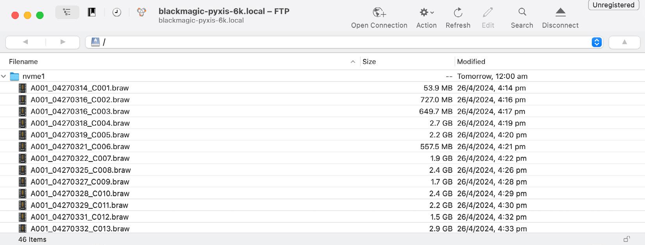The image size is (645, 245).
Task: Open the path dropdown selector
Action: 597,42
